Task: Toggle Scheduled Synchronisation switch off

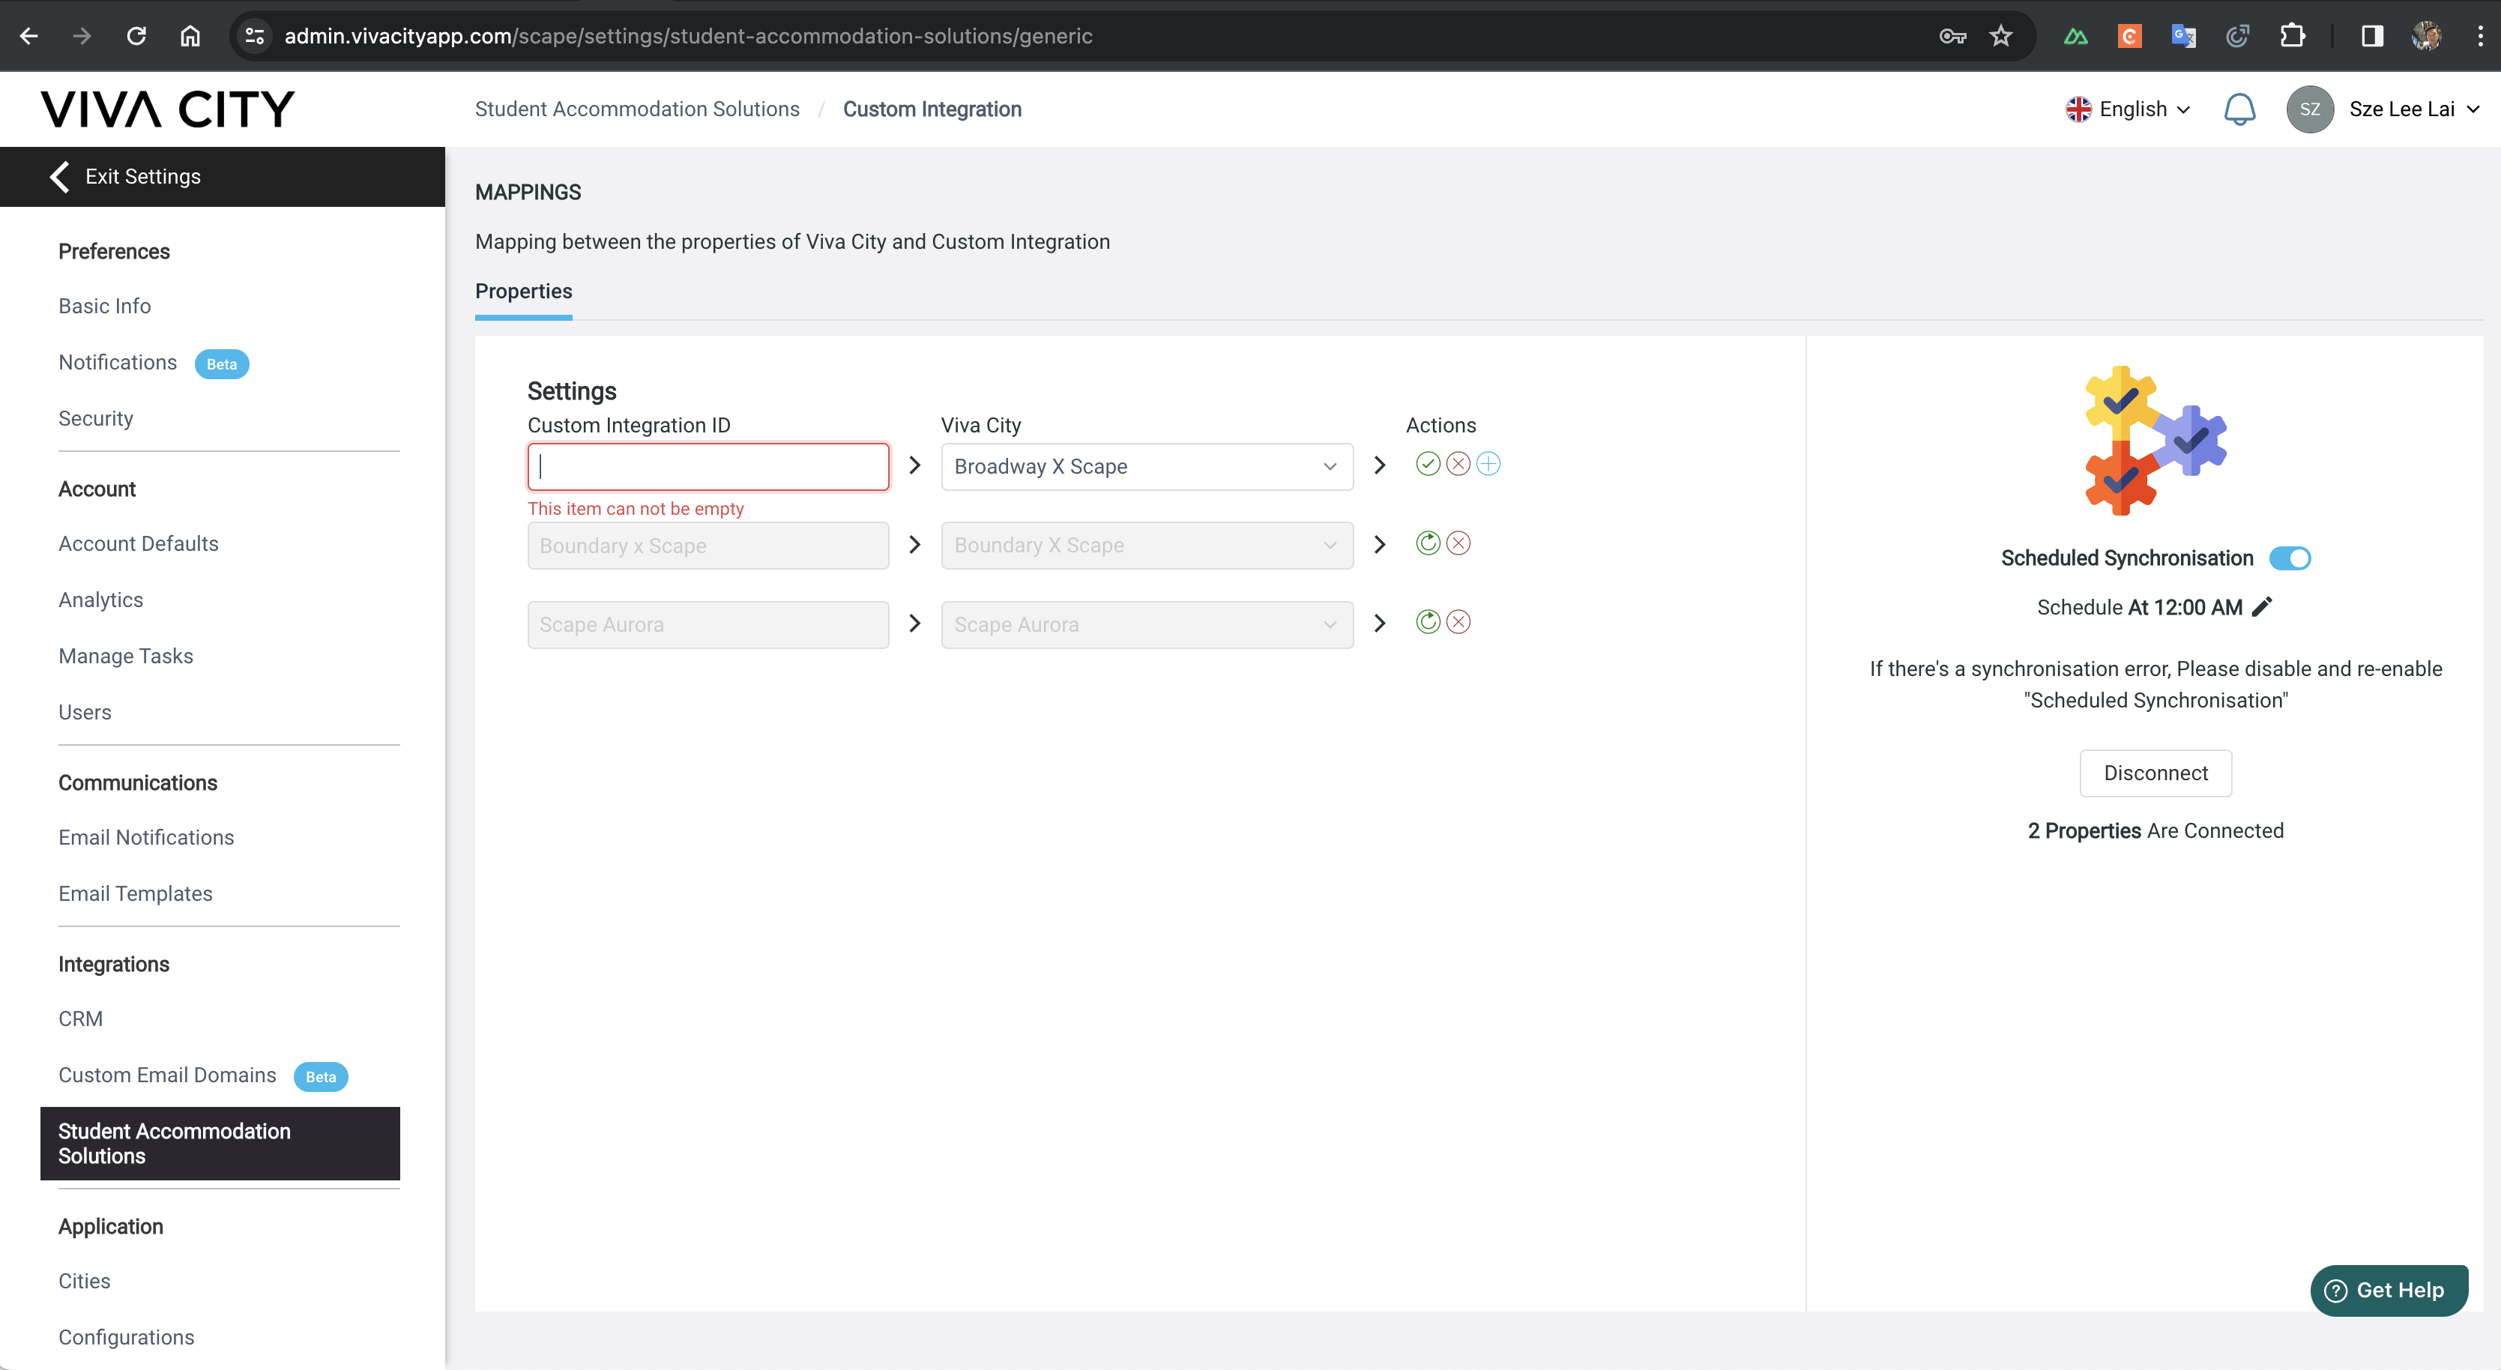Action: point(2290,558)
